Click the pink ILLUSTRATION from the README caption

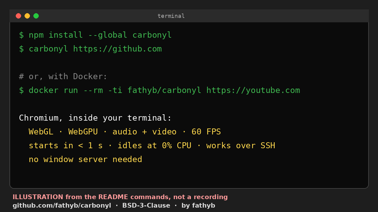click(x=120, y=197)
